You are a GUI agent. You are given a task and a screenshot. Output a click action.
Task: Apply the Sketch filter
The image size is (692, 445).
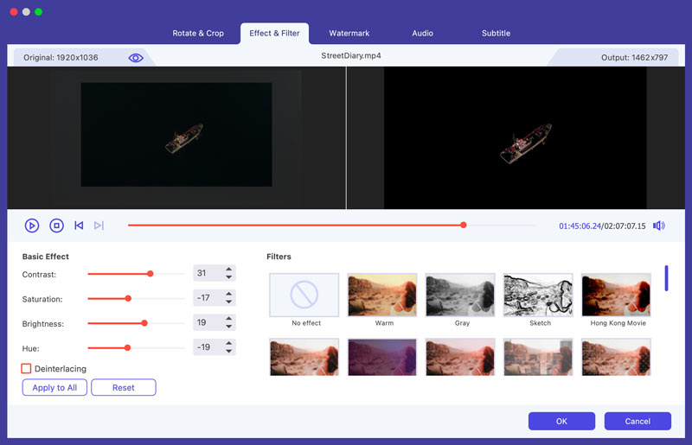point(538,295)
